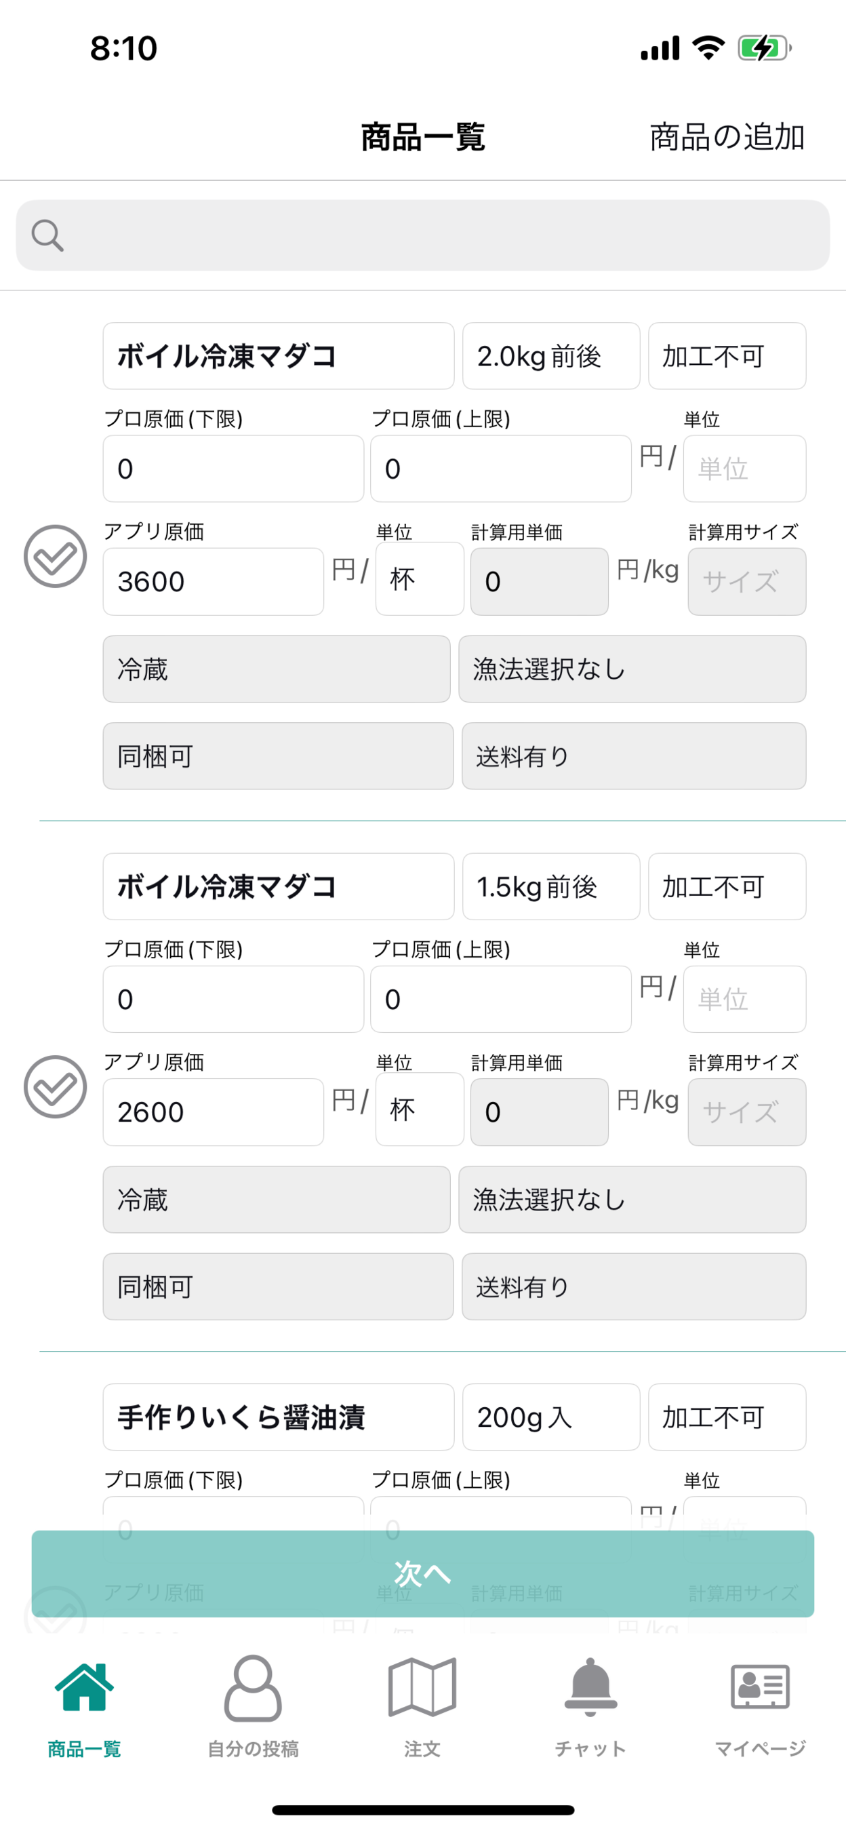The width and height of the screenshot is (846, 1831).
Task: Tap the Wi-Fi status icon
Action: (x=708, y=48)
